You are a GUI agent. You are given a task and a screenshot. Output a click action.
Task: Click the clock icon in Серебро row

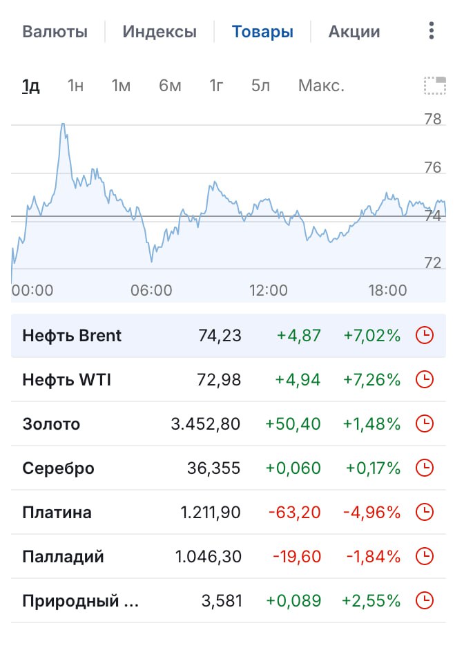[425, 468]
